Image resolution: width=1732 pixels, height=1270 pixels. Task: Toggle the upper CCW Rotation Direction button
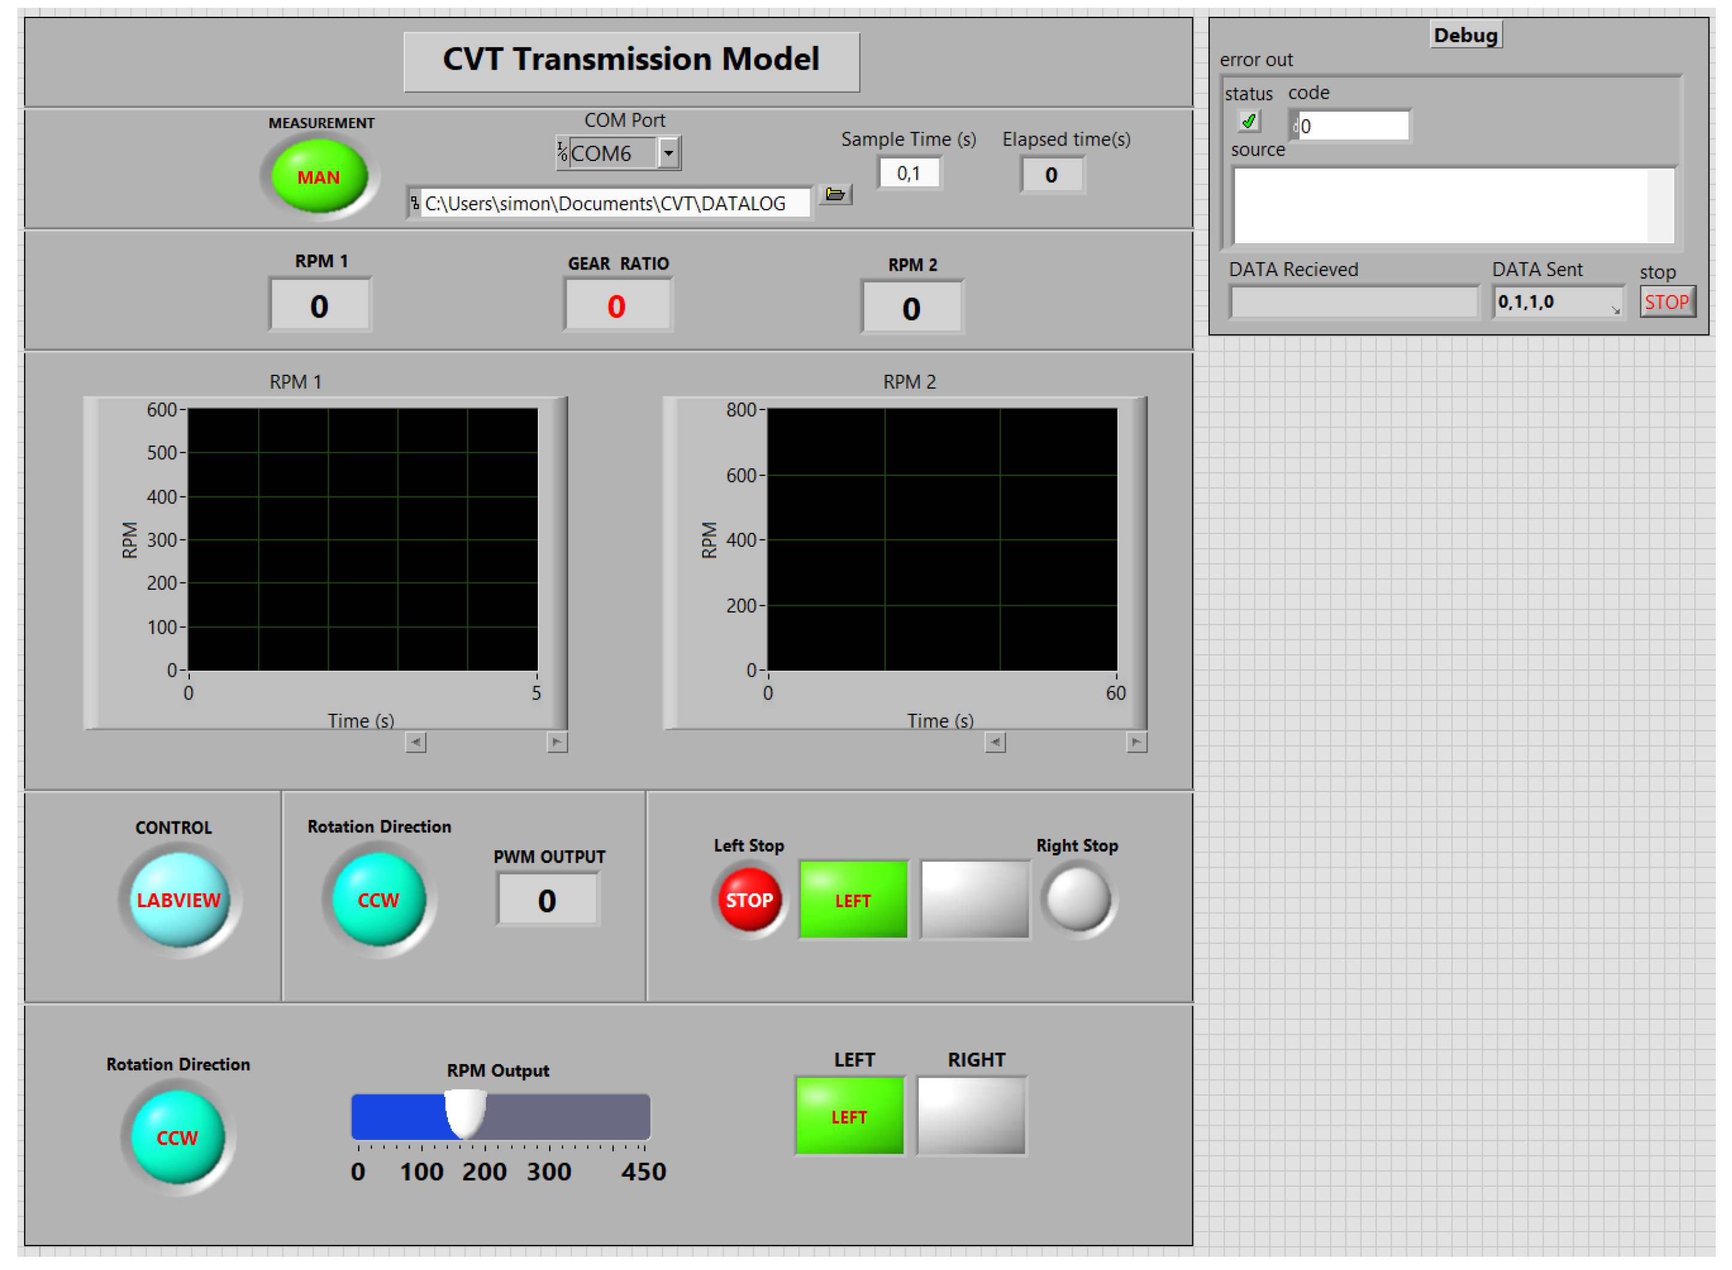click(379, 899)
